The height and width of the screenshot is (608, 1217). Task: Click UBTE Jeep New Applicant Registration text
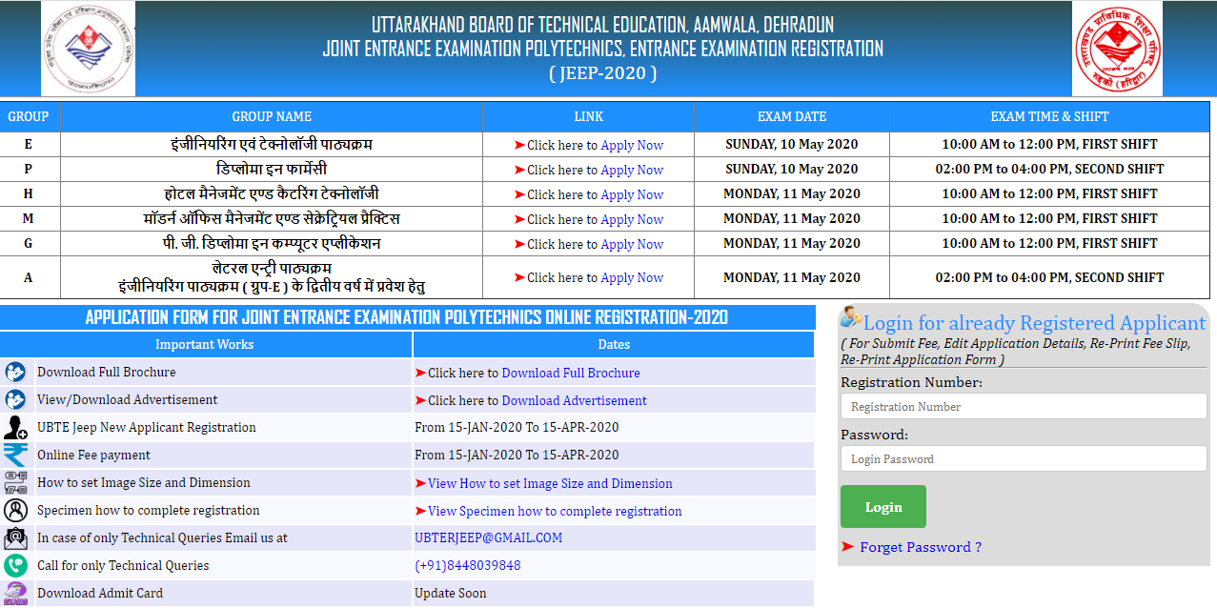[147, 427]
